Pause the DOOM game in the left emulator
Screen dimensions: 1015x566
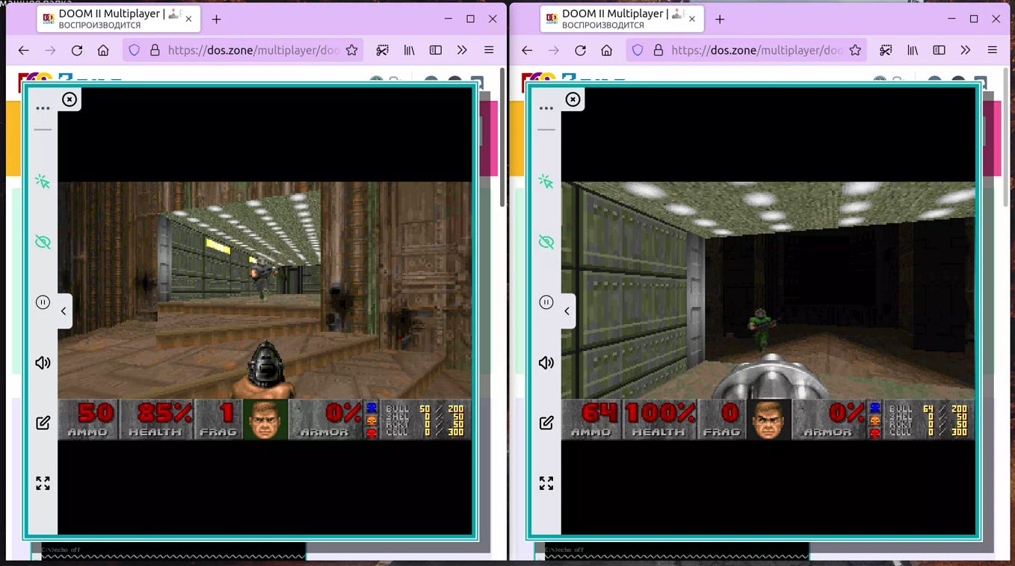43,302
